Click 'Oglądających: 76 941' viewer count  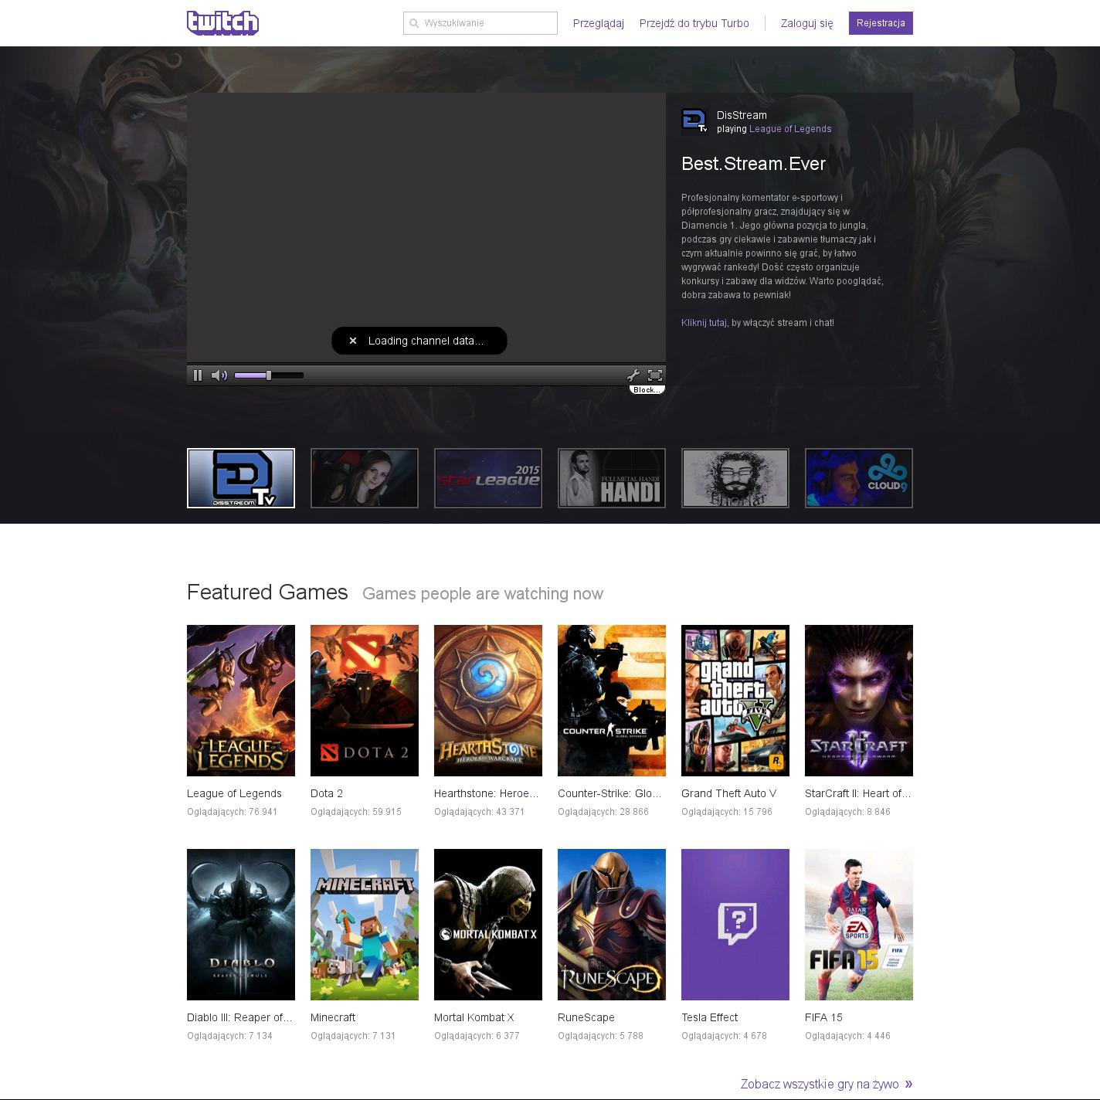(232, 812)
